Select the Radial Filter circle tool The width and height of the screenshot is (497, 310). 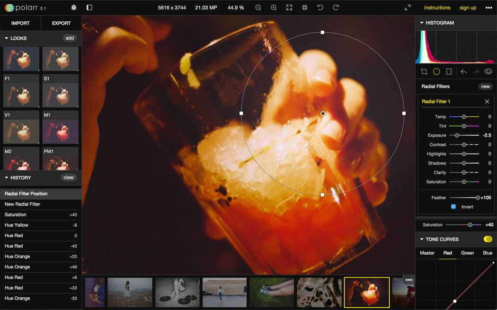[x=436, y=72]
